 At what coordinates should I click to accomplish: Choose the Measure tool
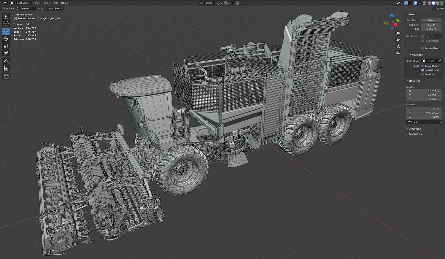pos(6,68)
